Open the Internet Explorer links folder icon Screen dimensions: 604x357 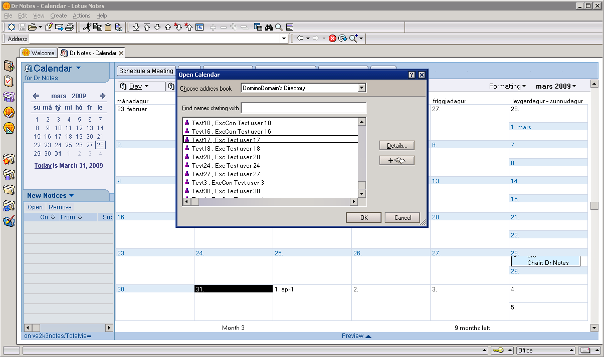tap(9, 206)
